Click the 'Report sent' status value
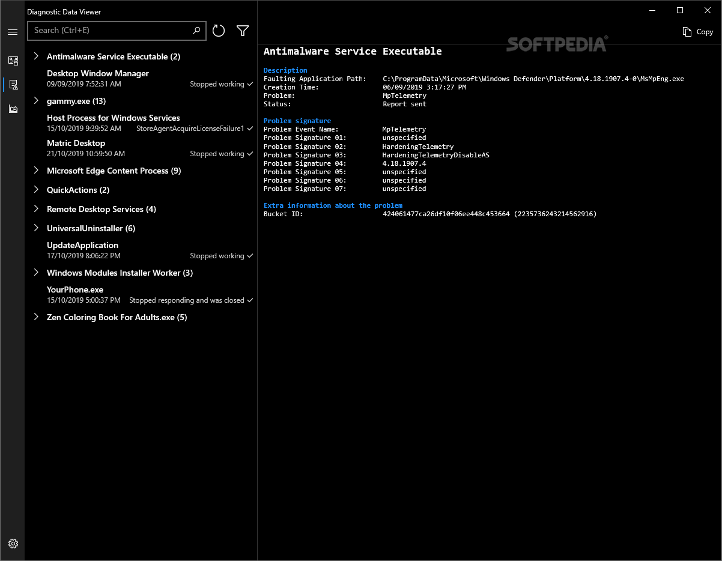722x561 pixels. click(x=405, y=104)
